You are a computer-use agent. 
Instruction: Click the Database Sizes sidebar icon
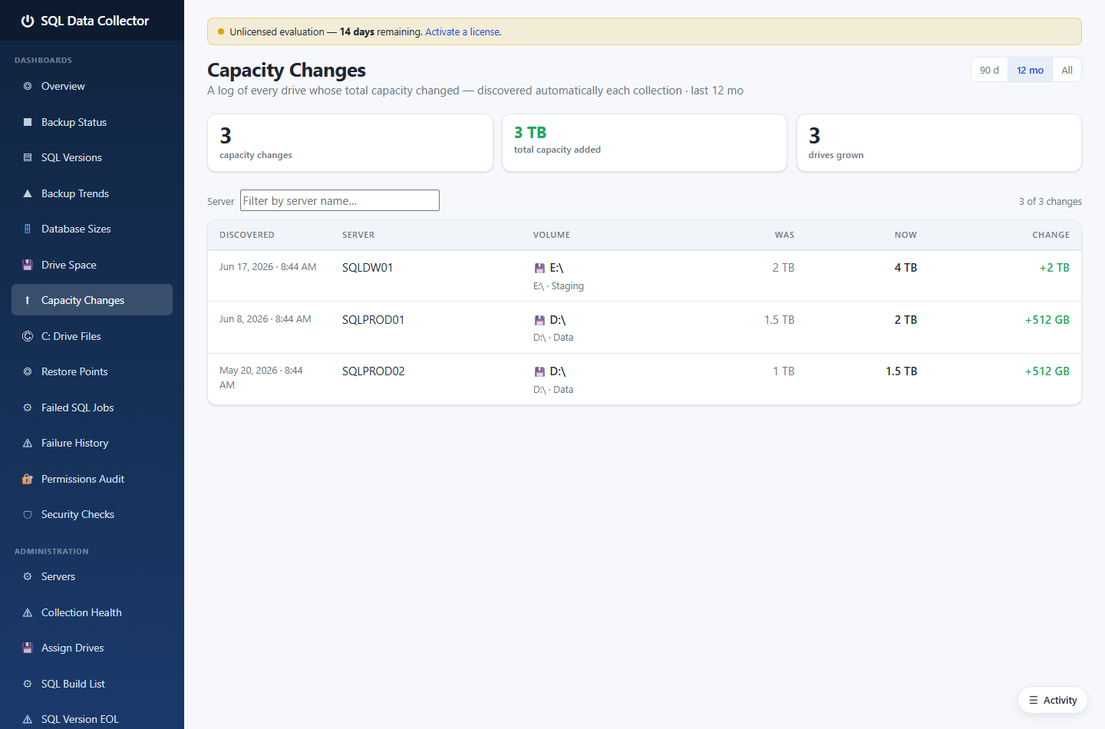28,229
